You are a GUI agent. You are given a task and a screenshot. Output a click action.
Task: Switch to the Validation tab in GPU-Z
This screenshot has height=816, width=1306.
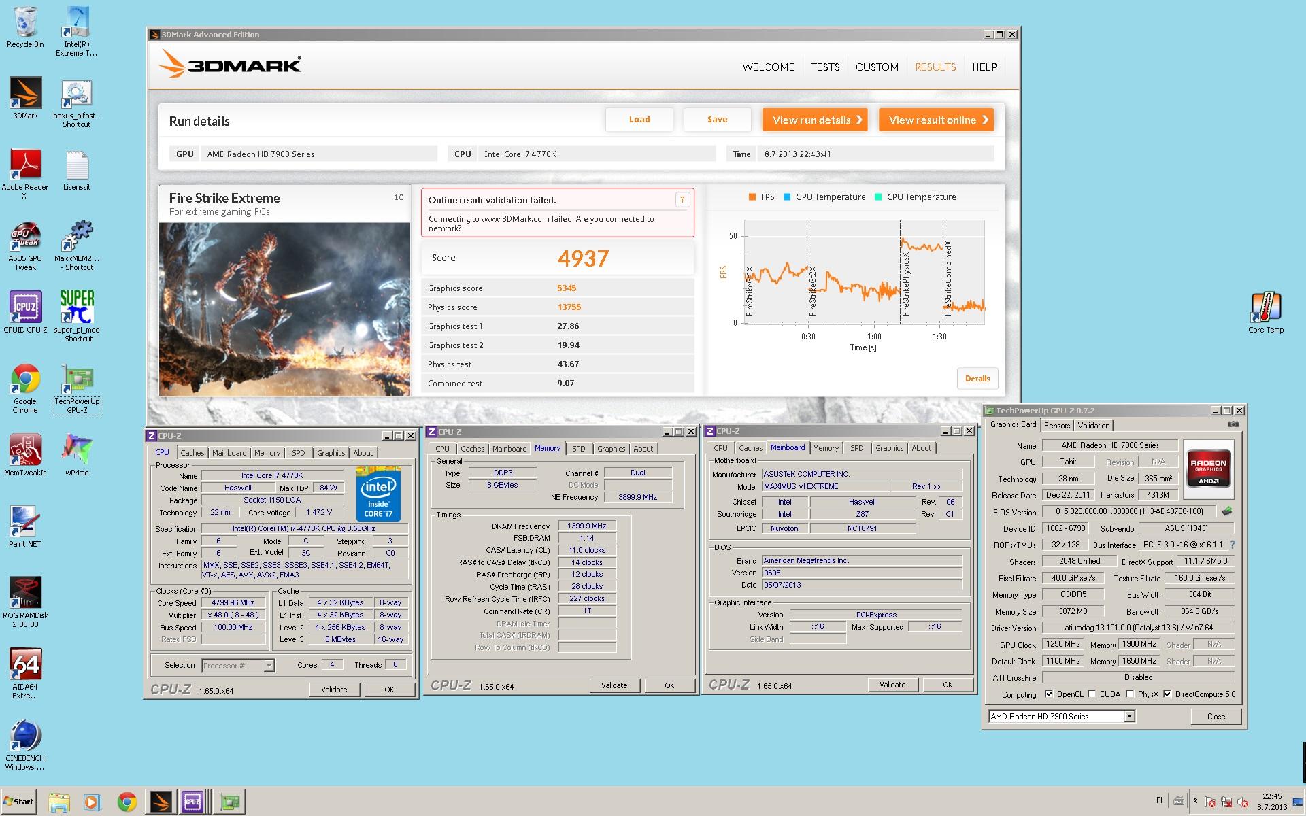(x=1093, y=425)
